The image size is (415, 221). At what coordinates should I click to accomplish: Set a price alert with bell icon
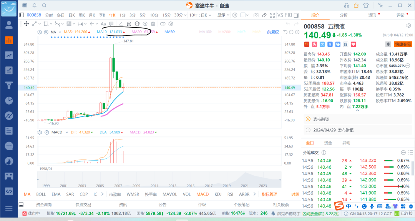click(x=388, y=44)
